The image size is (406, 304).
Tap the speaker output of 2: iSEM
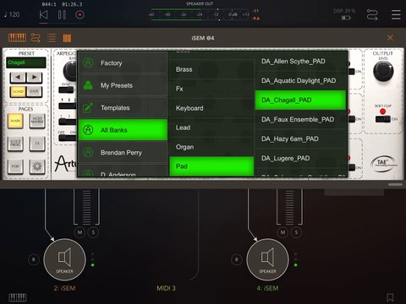[x=64, y=259]
